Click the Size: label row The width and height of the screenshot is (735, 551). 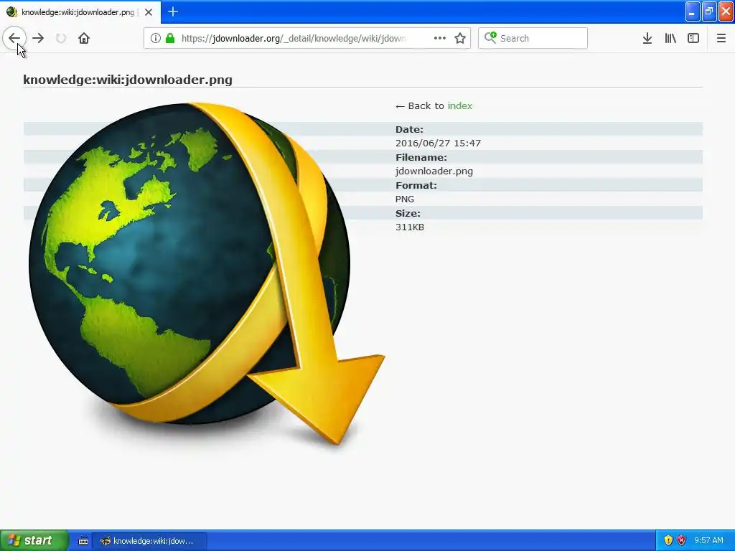[363, 213]
